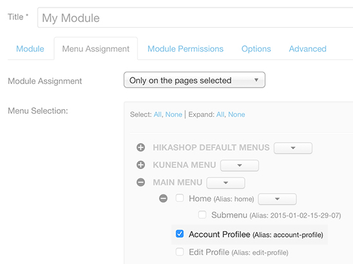The image size is (353, 264).
Task: Switch to the Module tab
Action: pos(30,49)
